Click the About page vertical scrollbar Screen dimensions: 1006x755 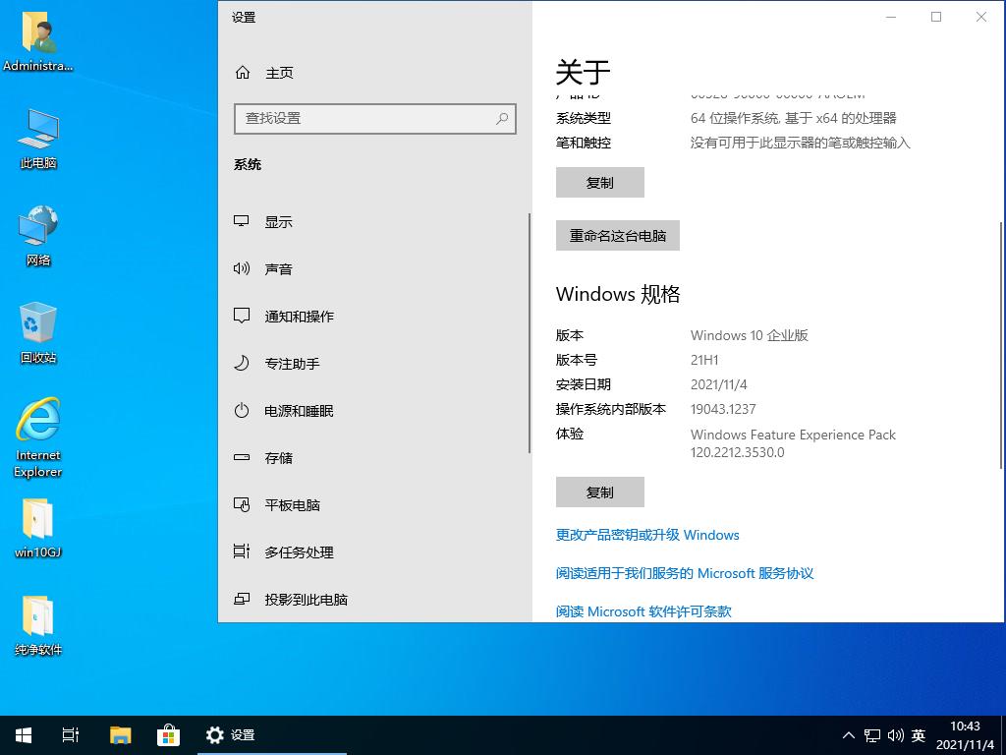(x=1001, y=345)
